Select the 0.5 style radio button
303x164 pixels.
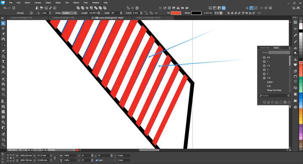point(264,57)
